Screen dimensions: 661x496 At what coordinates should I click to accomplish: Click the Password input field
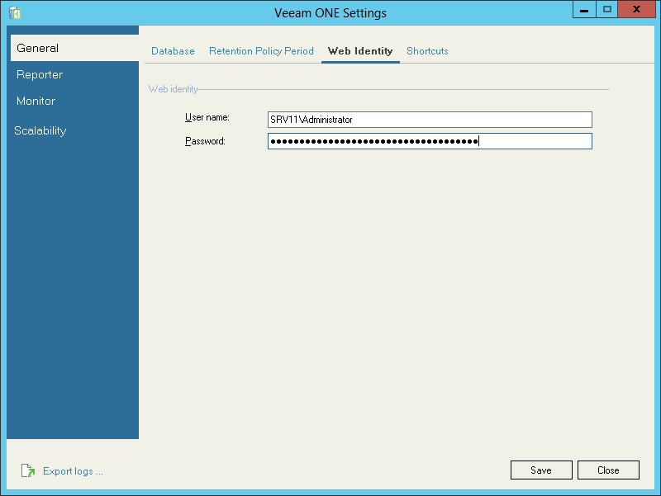[430, 141]
